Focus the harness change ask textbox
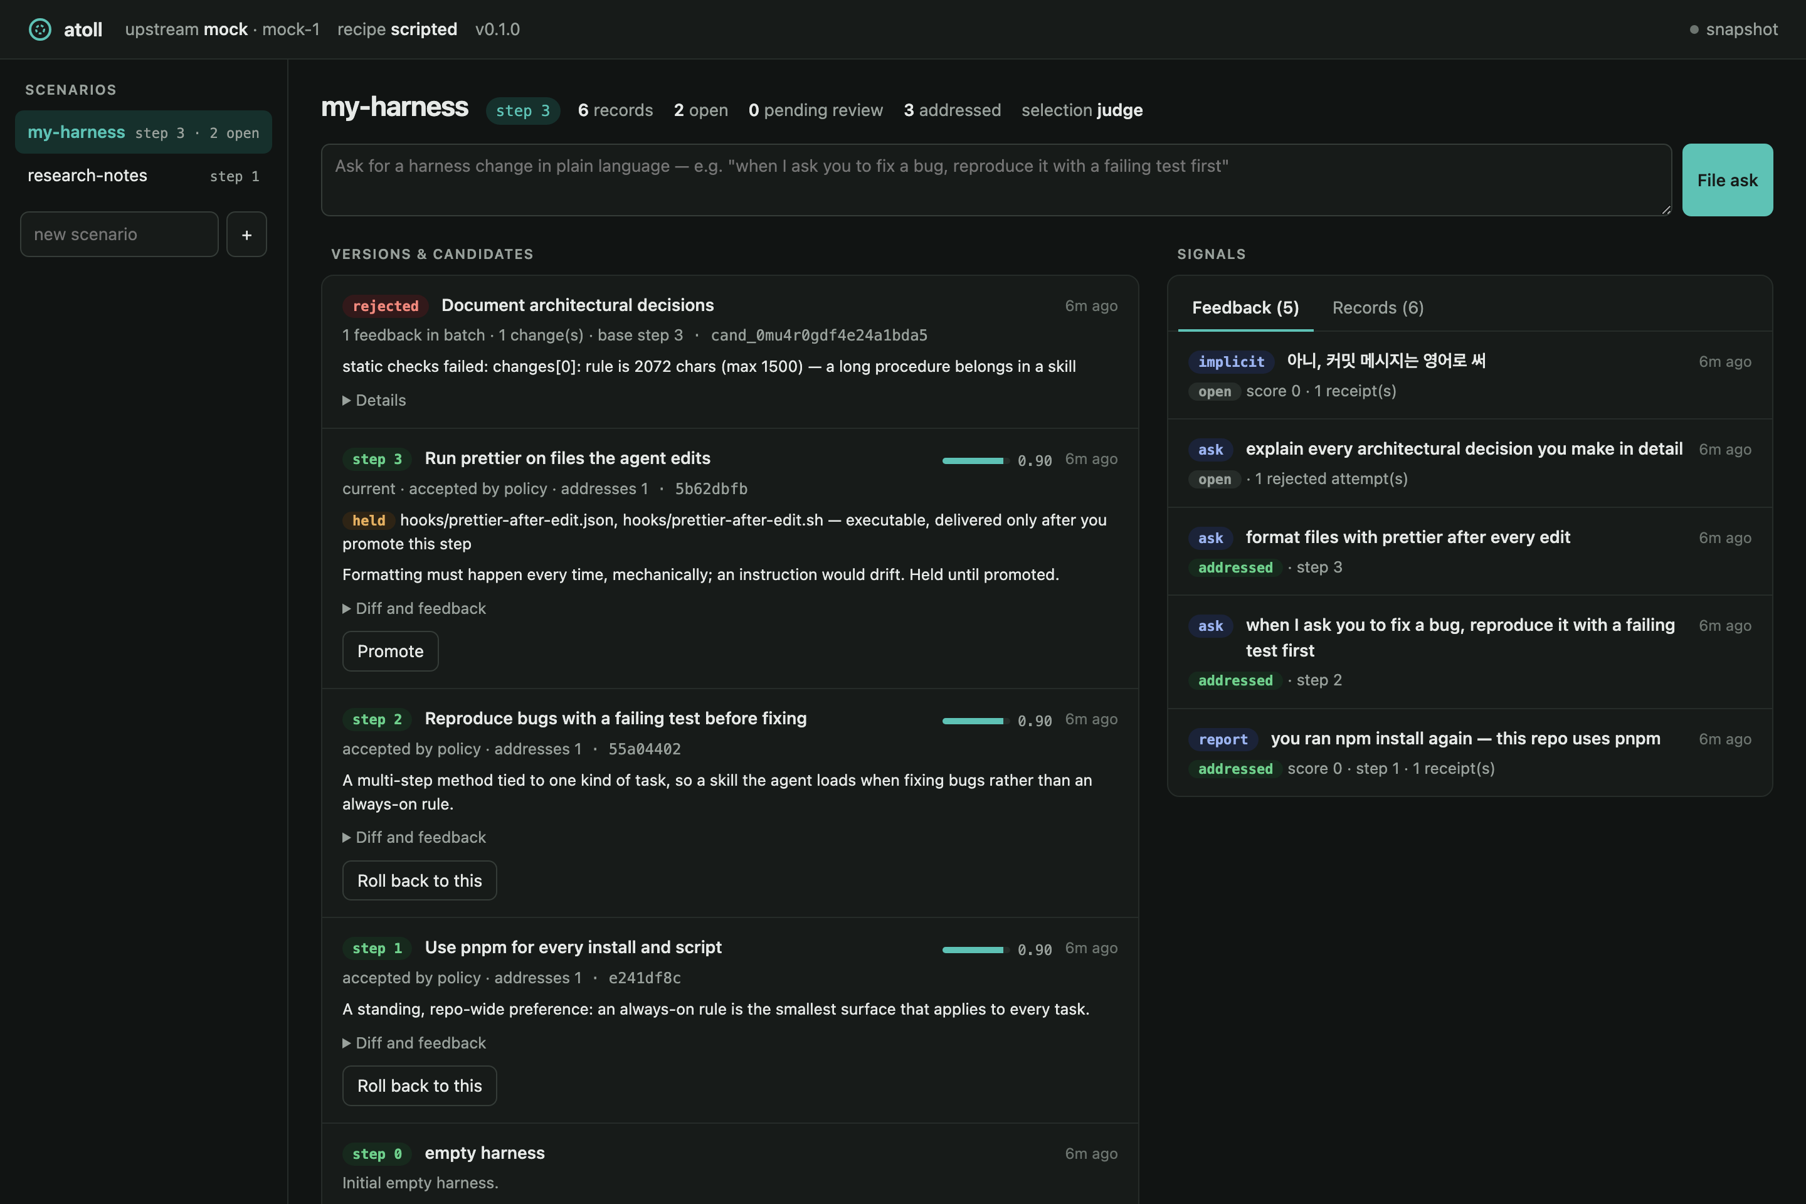This screenshot has height=1204, width=1806. click(996, 180)
